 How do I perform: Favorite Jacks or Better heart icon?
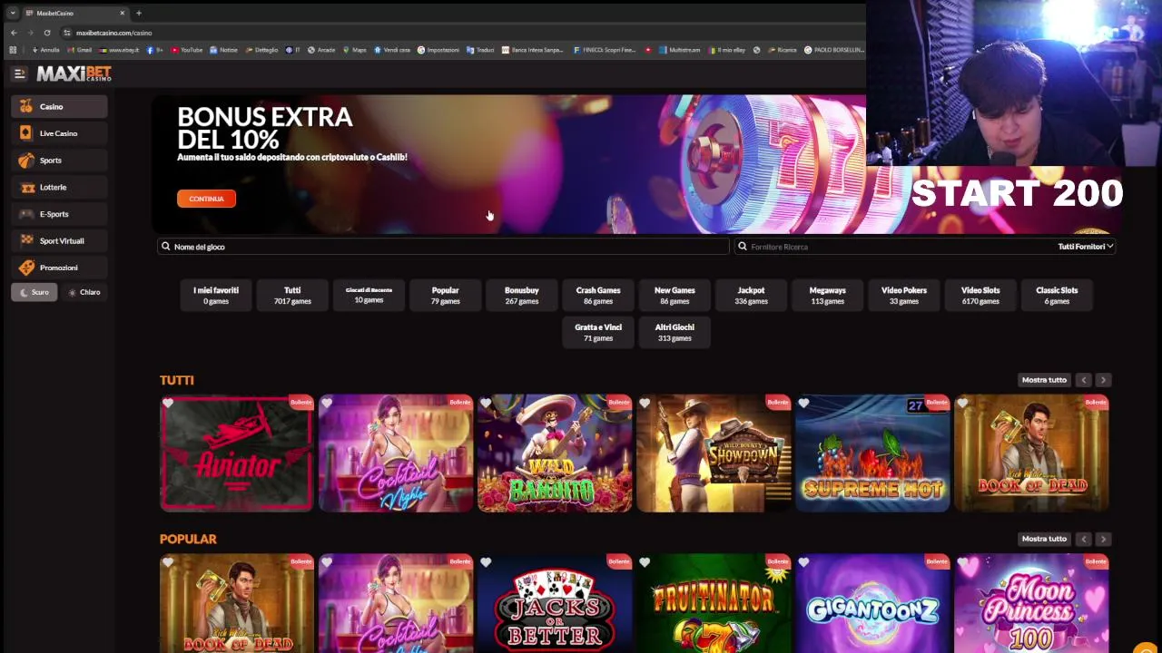coord(486,563)
